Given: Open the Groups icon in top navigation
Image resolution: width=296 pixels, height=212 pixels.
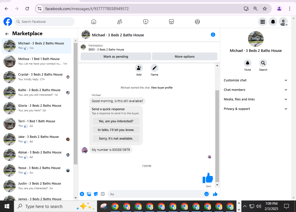Looking at the screenshot, I should coord(197,22).
